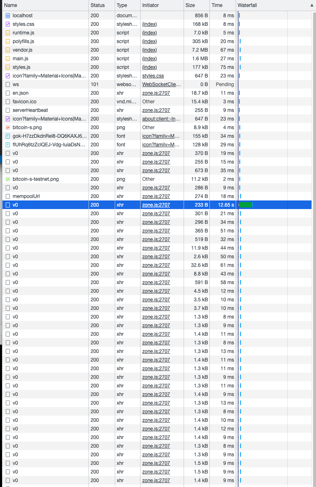This screenshot has width=316, height=487.
Task: Open the about:client initiator link
Action: pyautogui.click(x=161, y=118)
